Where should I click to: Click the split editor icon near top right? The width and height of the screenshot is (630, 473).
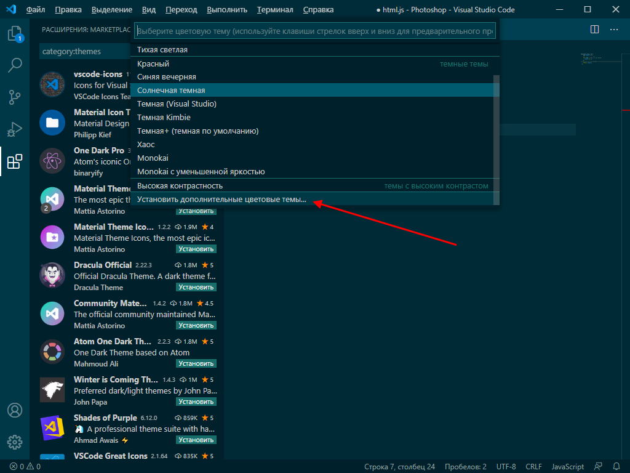pos(594,29)
